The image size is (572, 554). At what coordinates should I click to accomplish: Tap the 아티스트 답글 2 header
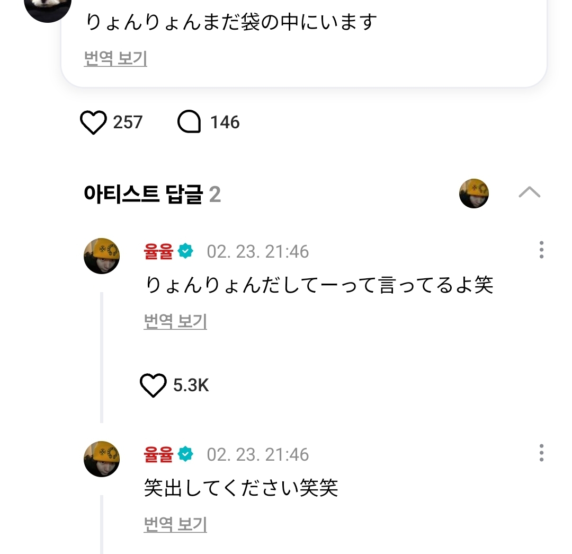click(x=152, y=194)
